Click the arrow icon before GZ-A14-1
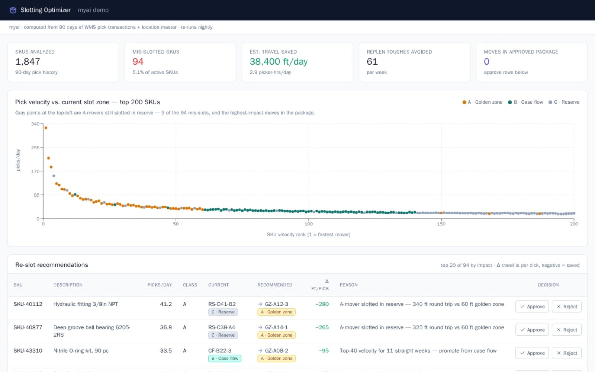Viewport: 595px width, 372px height. [x=260, y=327]
